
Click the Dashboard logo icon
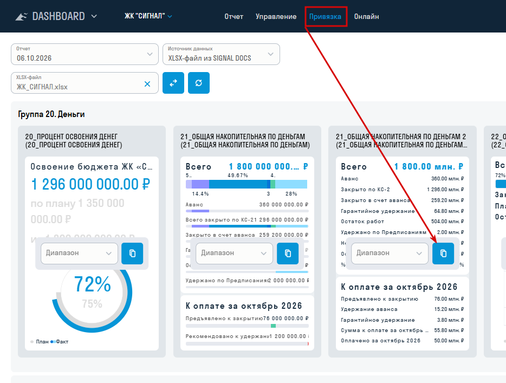pos(21,16)
